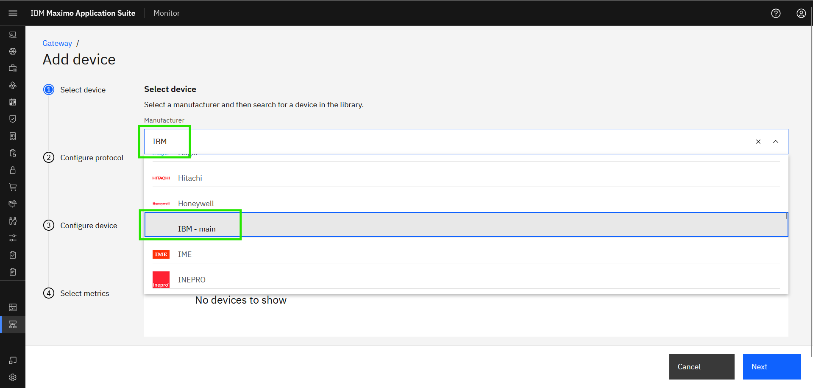Open the user profile icon
Image resolution: width=813 pixels, height=388 pixels.
[801, 13]
